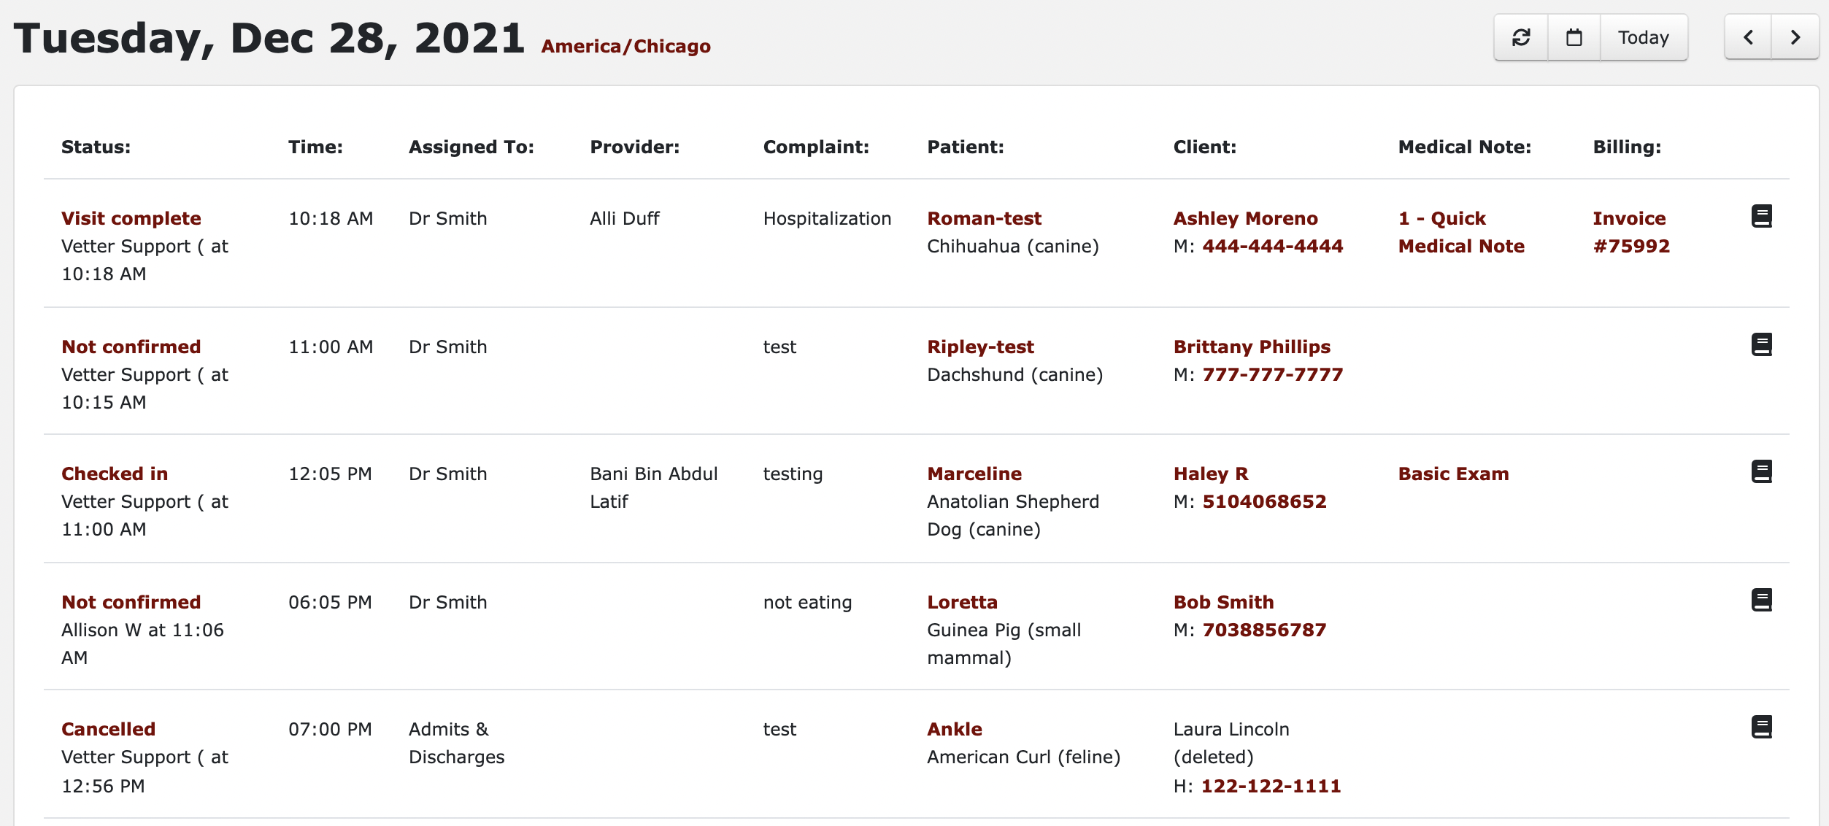Call Haley R's number 5104068652
Image resolution: width=1829 pixels, height=826 pixels.
pyautogui.click(x=1264, y=501)
